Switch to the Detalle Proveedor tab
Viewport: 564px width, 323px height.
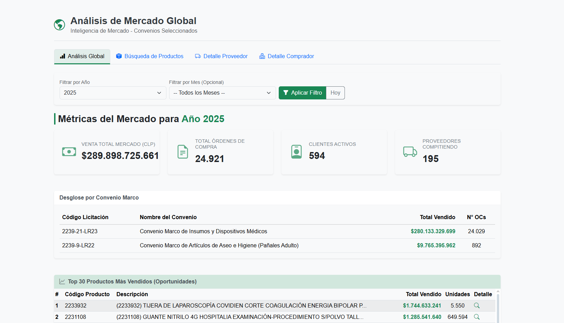pyautogui.click(x=221, y=56)
